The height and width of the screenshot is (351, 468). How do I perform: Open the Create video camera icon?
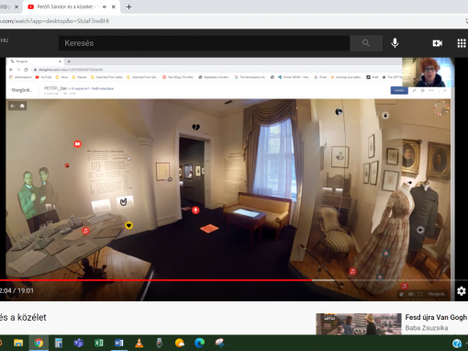pyautogui.click(x=438, y=43)
